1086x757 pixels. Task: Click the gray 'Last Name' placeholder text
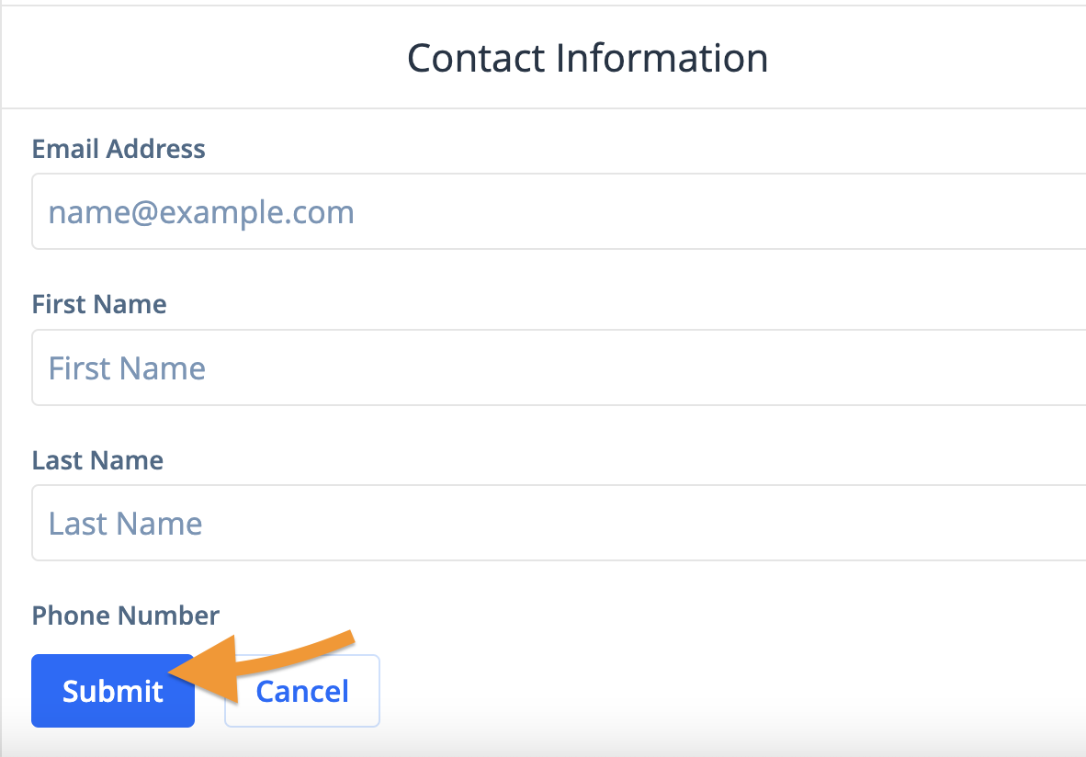125,524
